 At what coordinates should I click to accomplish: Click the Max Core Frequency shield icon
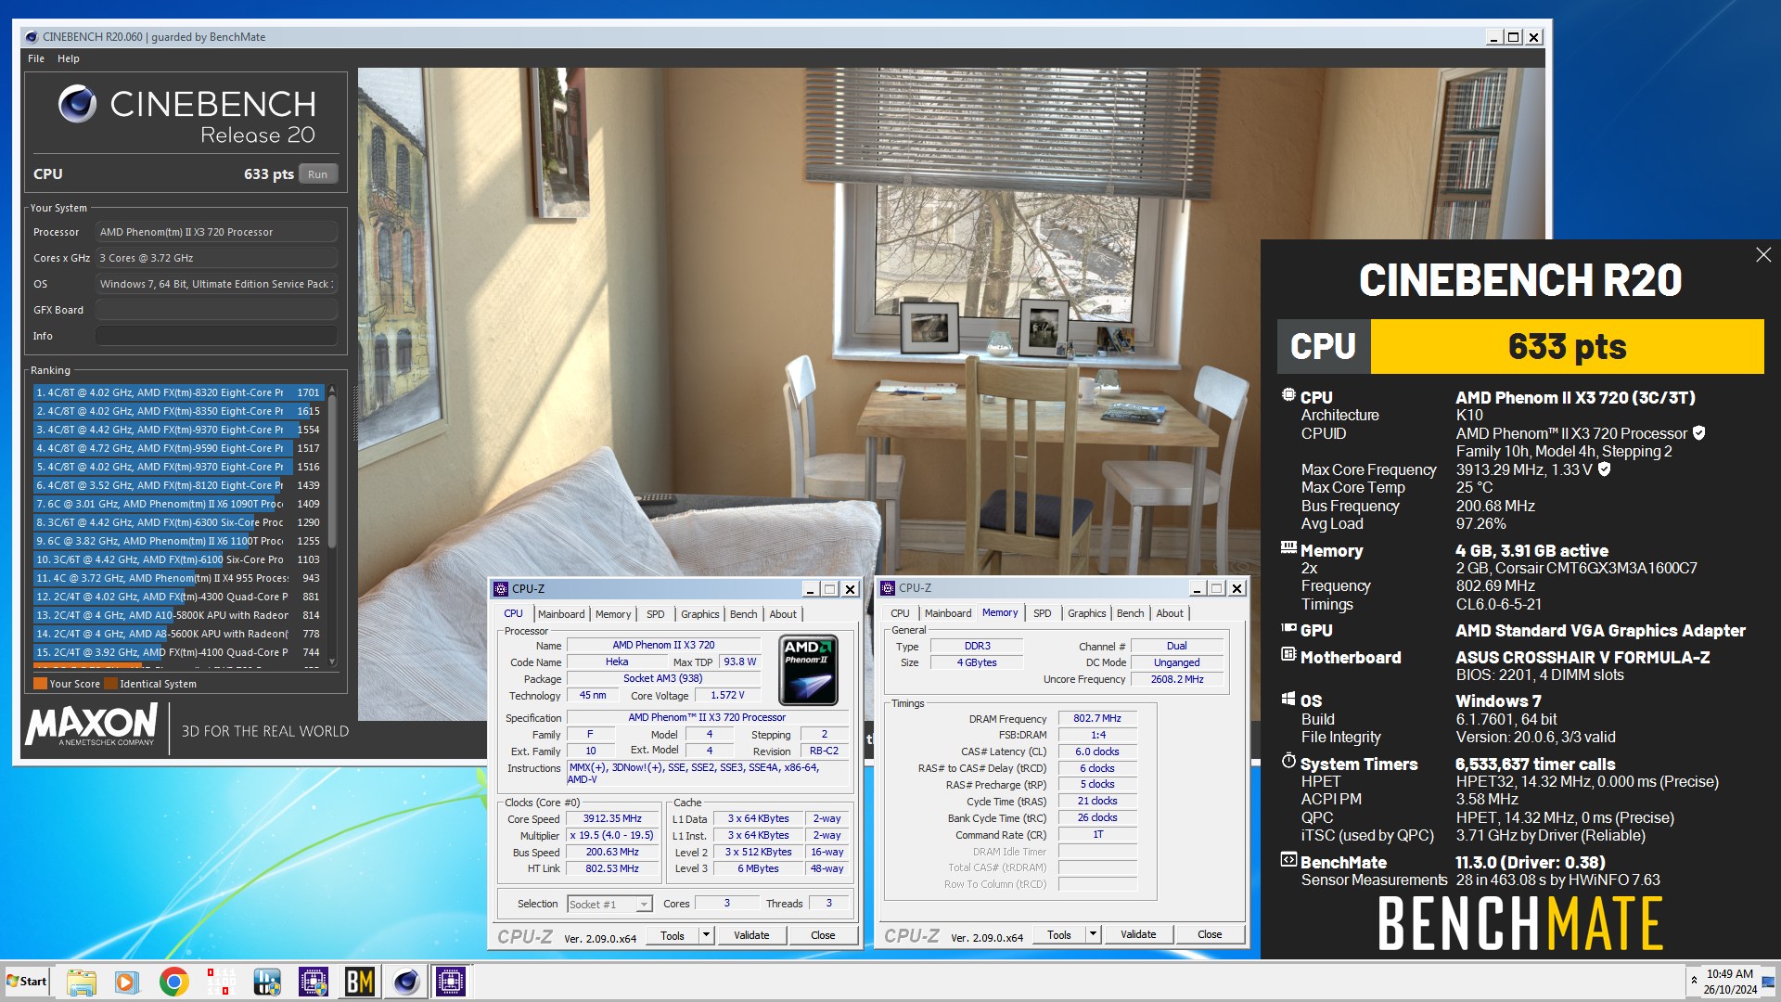1604,469
